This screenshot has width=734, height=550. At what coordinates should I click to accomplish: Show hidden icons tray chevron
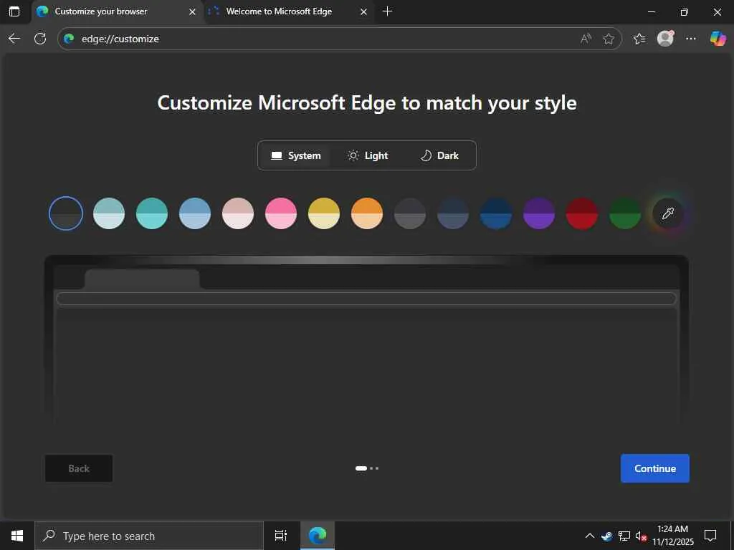590,536
